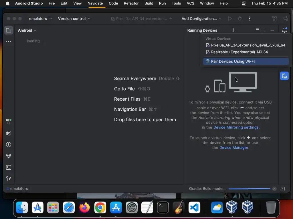Open the Version control dropdown
This screenshot has width=293, height=219.
74,19
